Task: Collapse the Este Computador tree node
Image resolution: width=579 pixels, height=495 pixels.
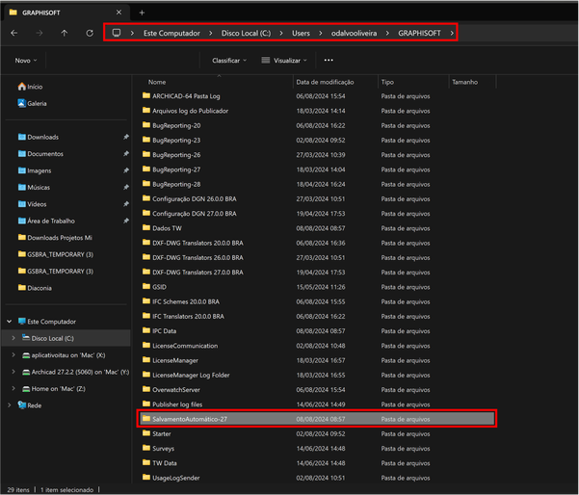Action: (x=10, y=322)
